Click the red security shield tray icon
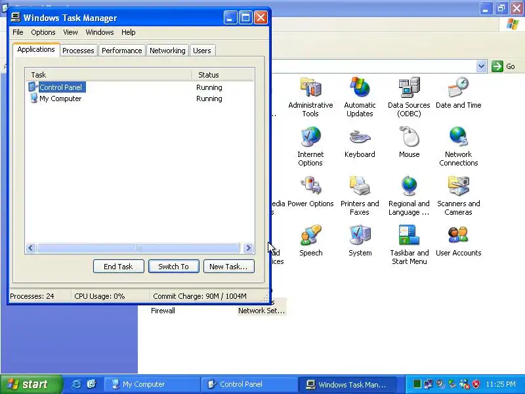The width and height of the screenshot is (525, 394). 476,384
